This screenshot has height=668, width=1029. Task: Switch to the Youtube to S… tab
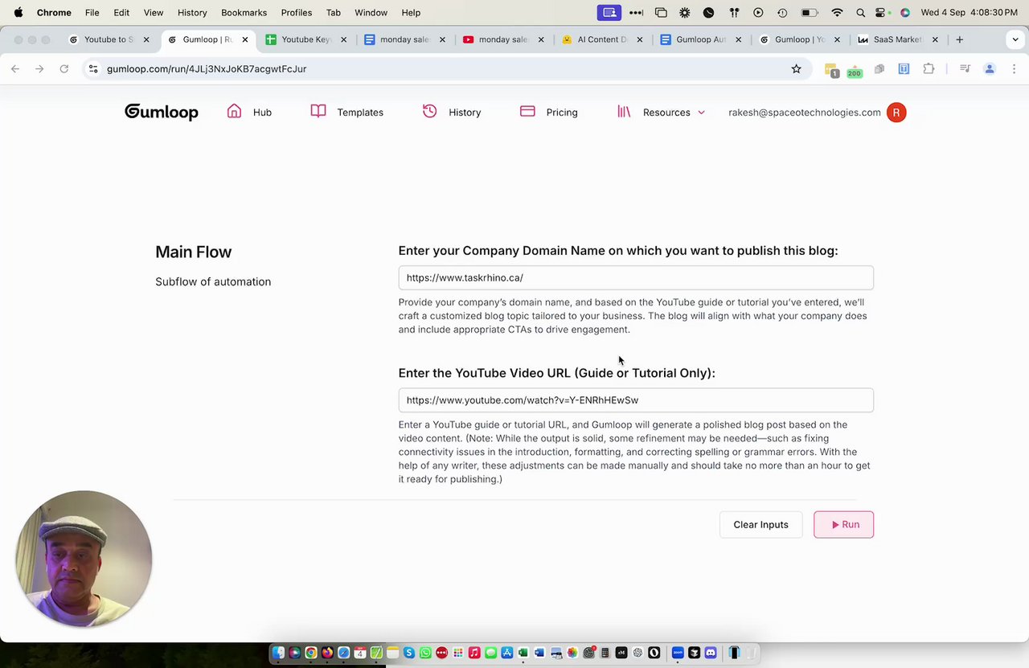[x=109, y=39]
